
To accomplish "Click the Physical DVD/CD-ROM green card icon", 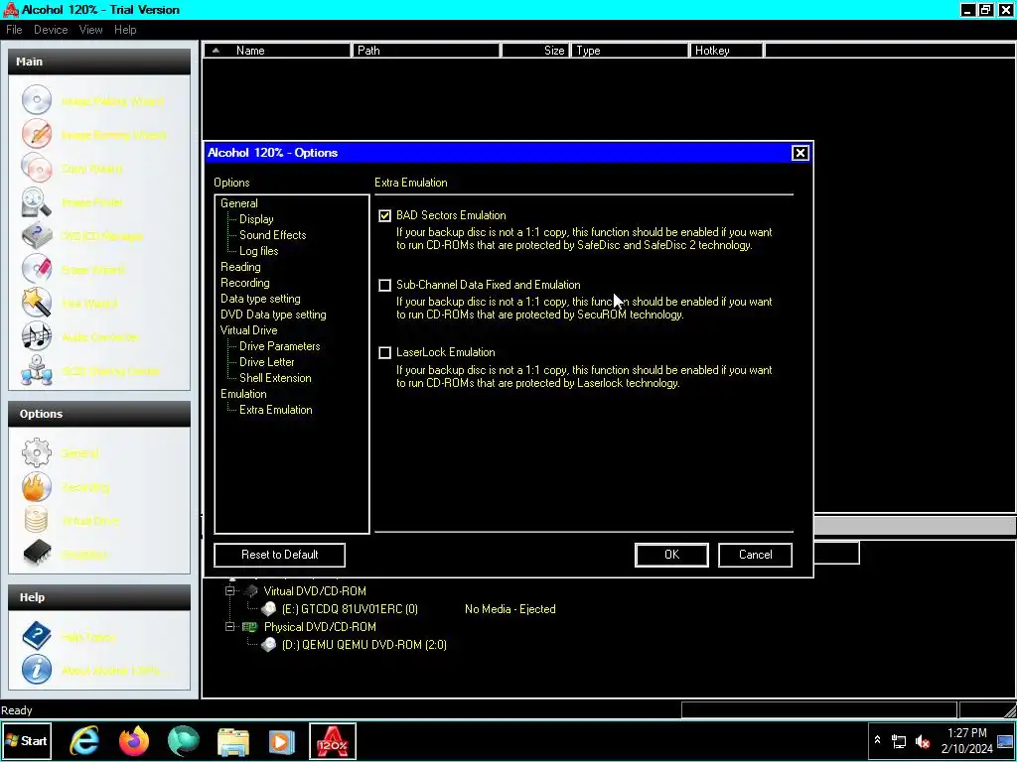I will 250,627.
